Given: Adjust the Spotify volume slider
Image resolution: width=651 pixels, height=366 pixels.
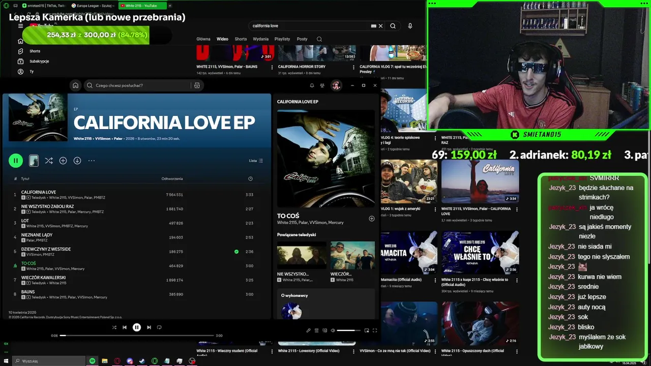Looking at the screenshot, I should pos(349,330).
